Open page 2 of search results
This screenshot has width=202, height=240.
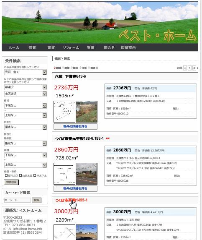[194, 68]
